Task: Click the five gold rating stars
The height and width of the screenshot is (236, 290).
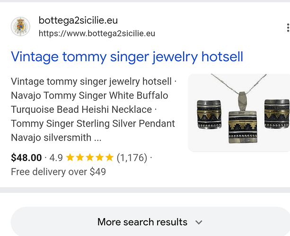Action: tap(90, 158)
